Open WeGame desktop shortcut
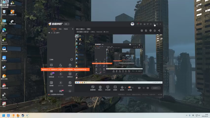Screen dimensions: 210x118 [12, 4]
